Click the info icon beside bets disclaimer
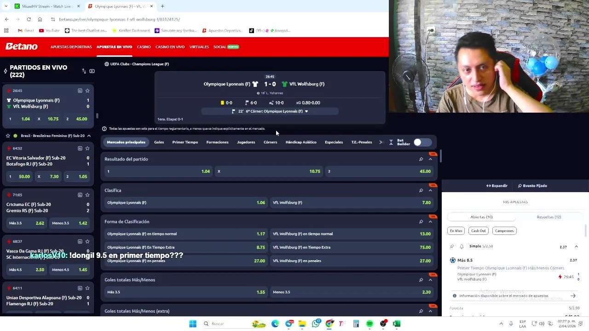 [x=104, y=129]
